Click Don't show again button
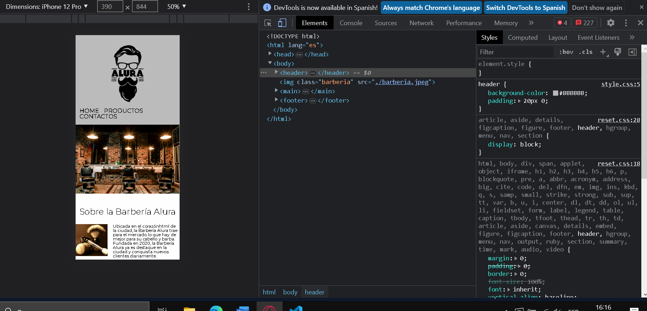 pos(597,7)
